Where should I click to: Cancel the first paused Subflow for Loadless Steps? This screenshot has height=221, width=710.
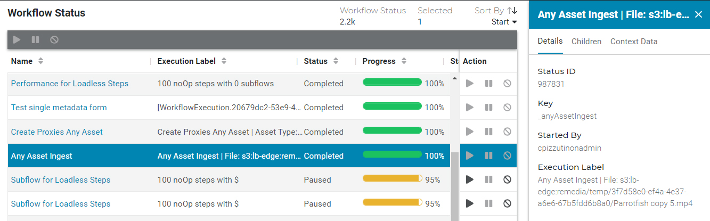[x=507, y=179]
